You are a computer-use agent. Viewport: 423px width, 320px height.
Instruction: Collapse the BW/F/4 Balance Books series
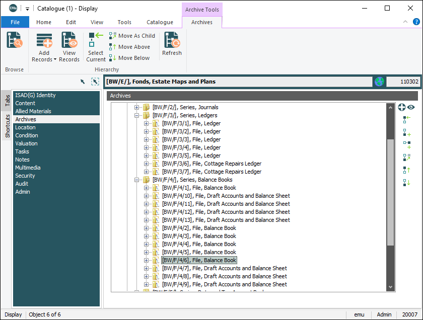pos(137,180)
